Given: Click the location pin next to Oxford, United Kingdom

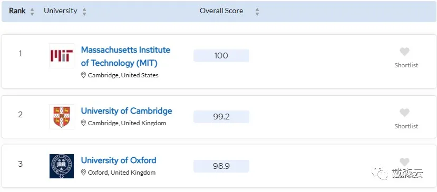Looking at the screenshot, I should (83, 173).
